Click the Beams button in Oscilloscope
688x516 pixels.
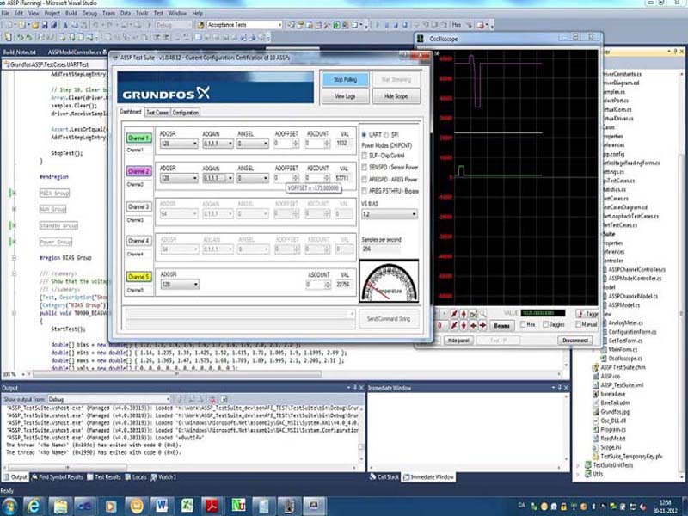501,326
